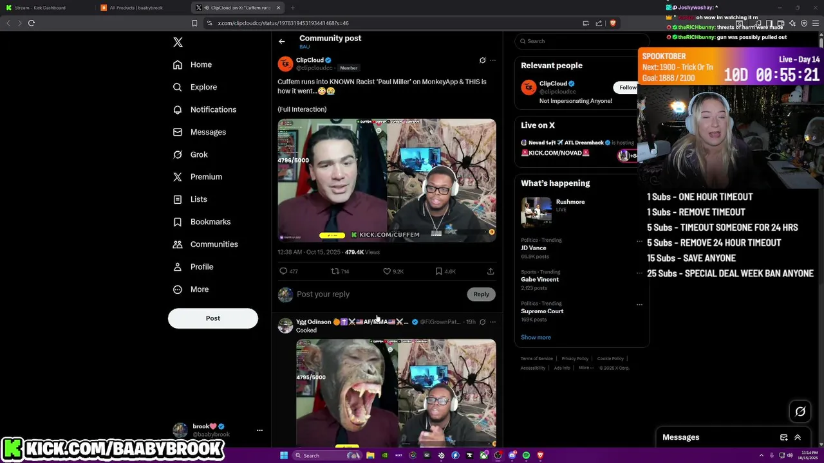Viewport: 824px width, 463px height.
Task: Open Cookie Policy link
Action: tap(610, 359)
